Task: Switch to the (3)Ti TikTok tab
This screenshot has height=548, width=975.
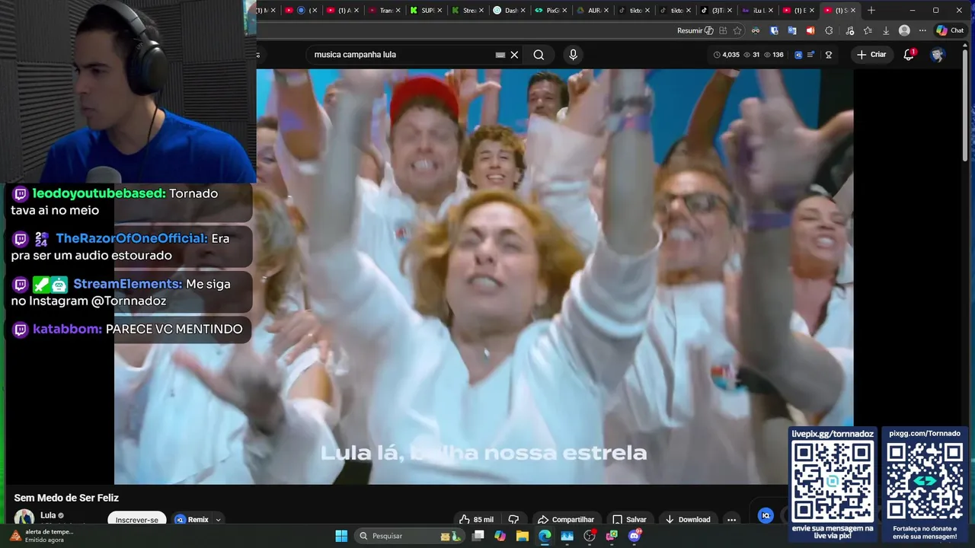Action: pos(714,10)
